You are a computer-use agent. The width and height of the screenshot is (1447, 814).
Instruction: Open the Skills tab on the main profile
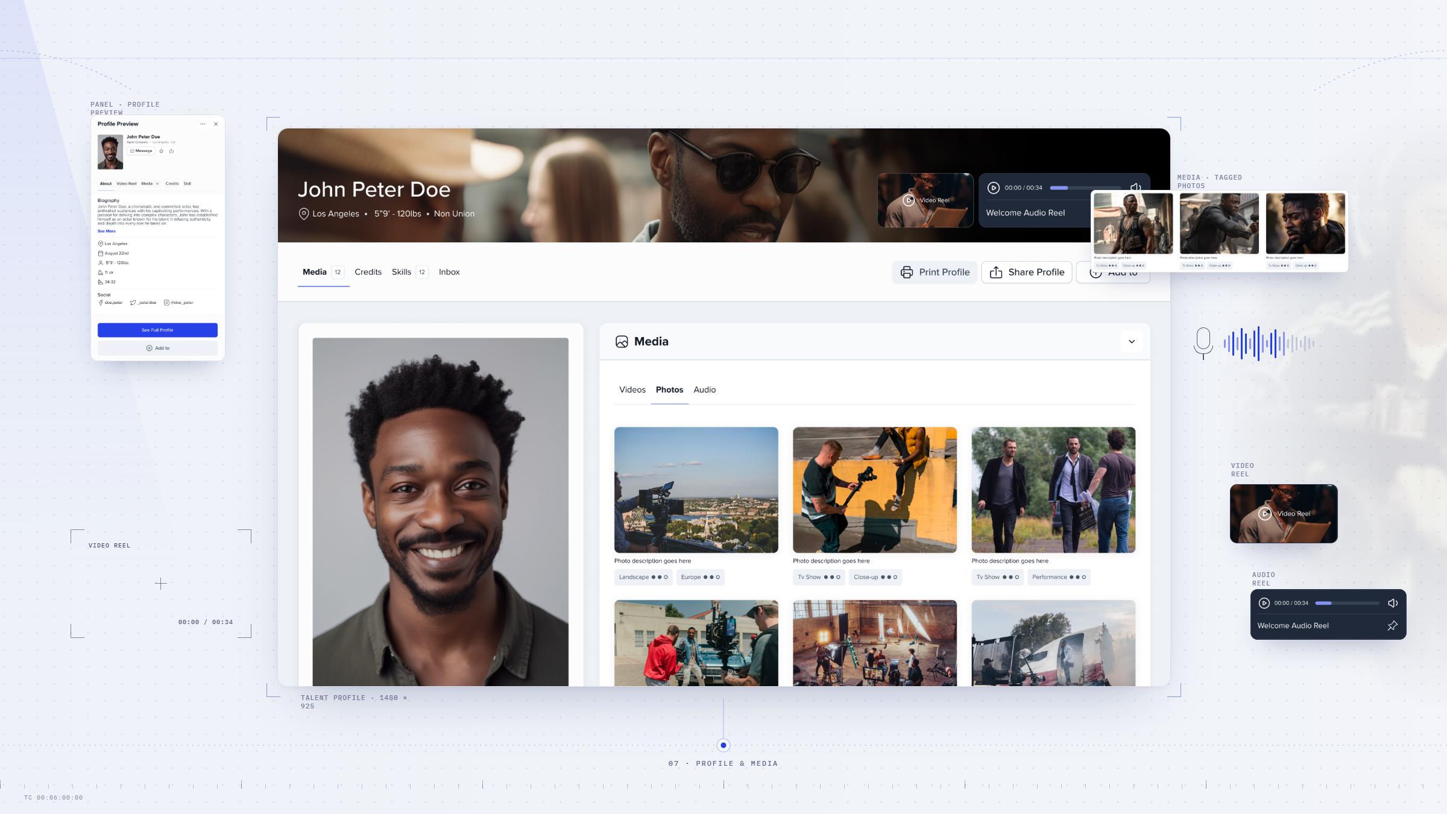[410, 273]
